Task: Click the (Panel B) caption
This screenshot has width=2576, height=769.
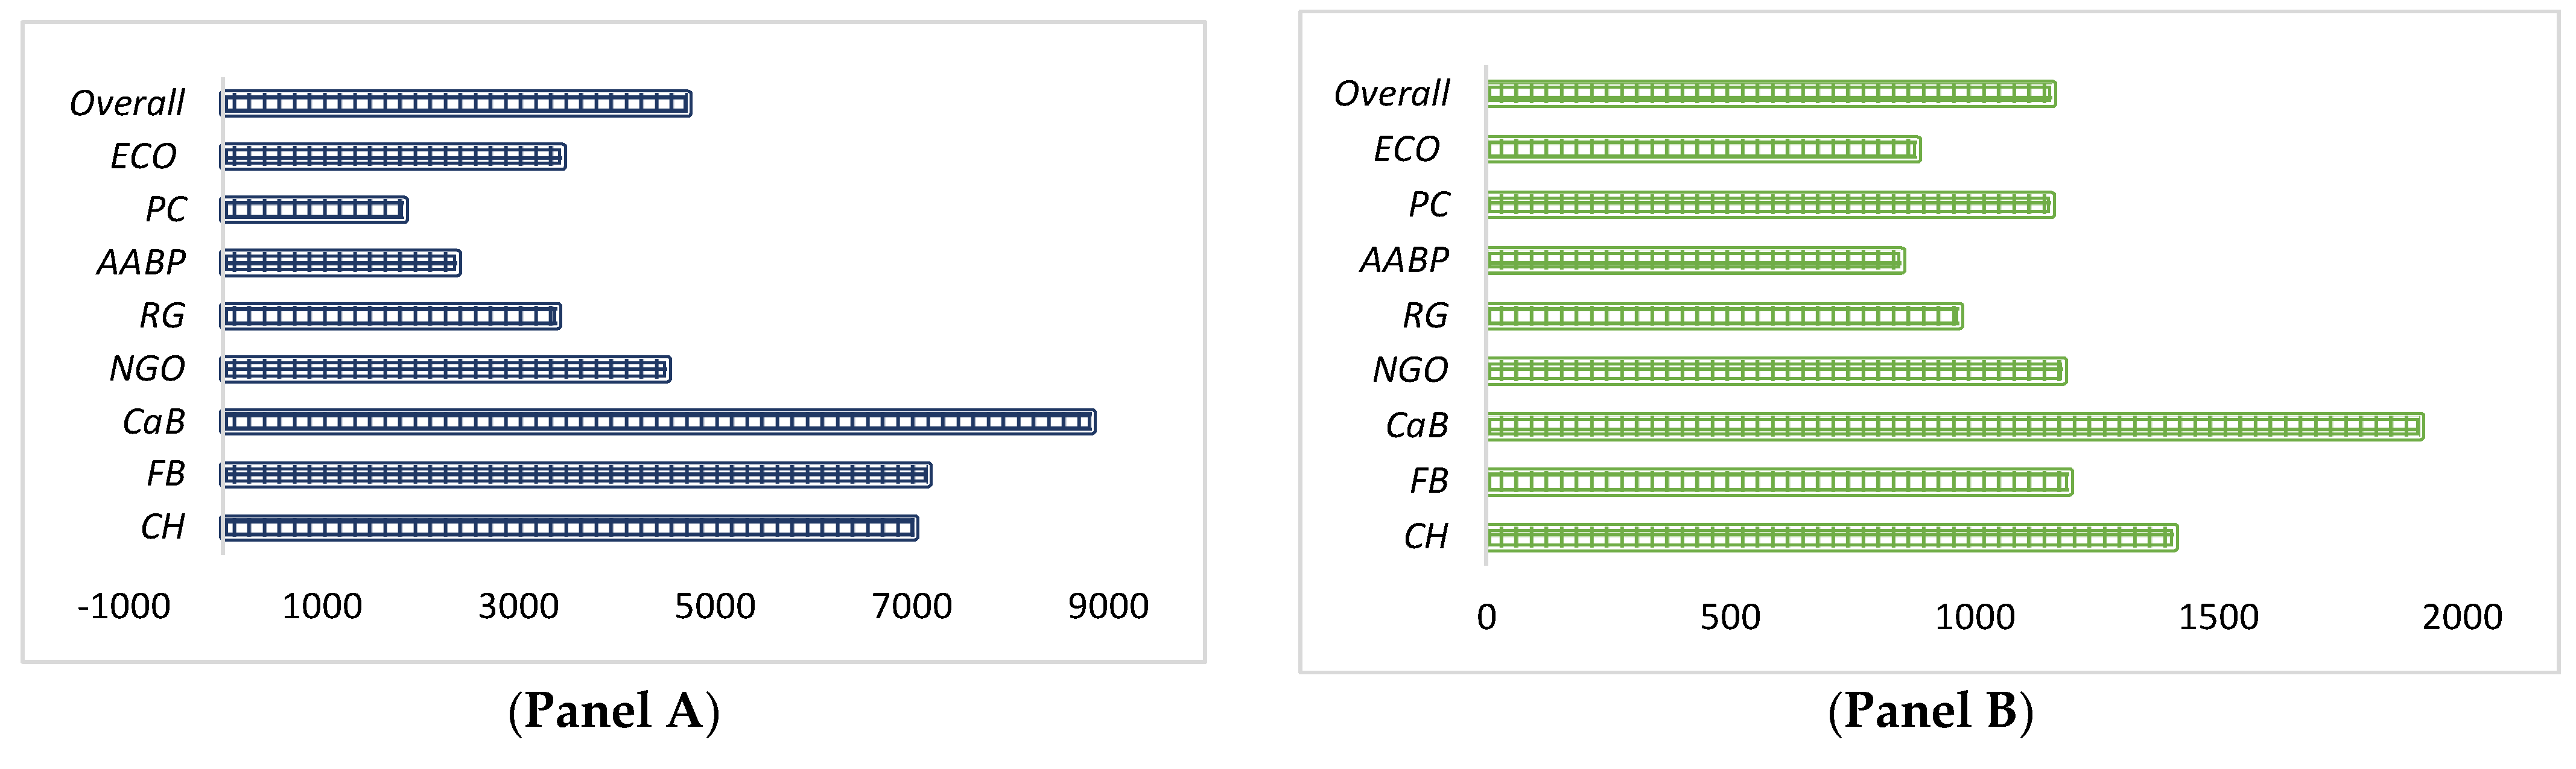Action: click(1930, 711)
